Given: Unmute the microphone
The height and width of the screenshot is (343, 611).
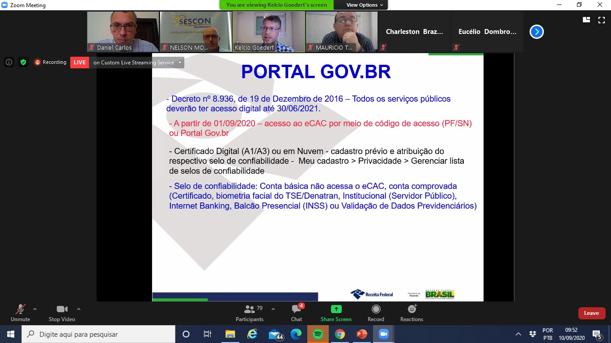Looking at the screenshot, I should 20,313.
